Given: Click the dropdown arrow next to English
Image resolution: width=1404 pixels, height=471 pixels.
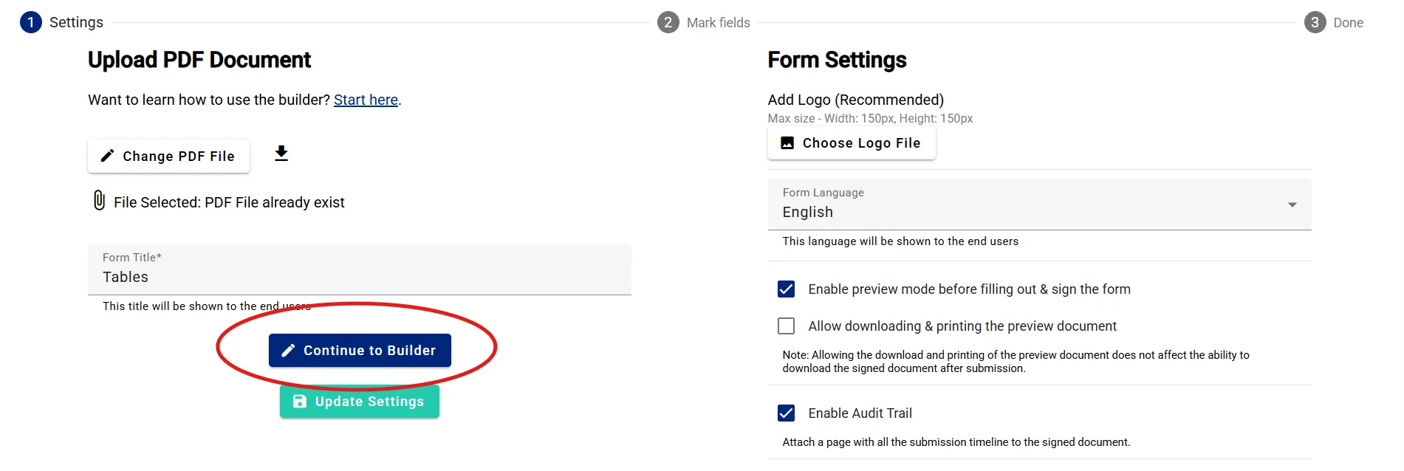Looking at the screenshot, I should (x=1292, y=204).
